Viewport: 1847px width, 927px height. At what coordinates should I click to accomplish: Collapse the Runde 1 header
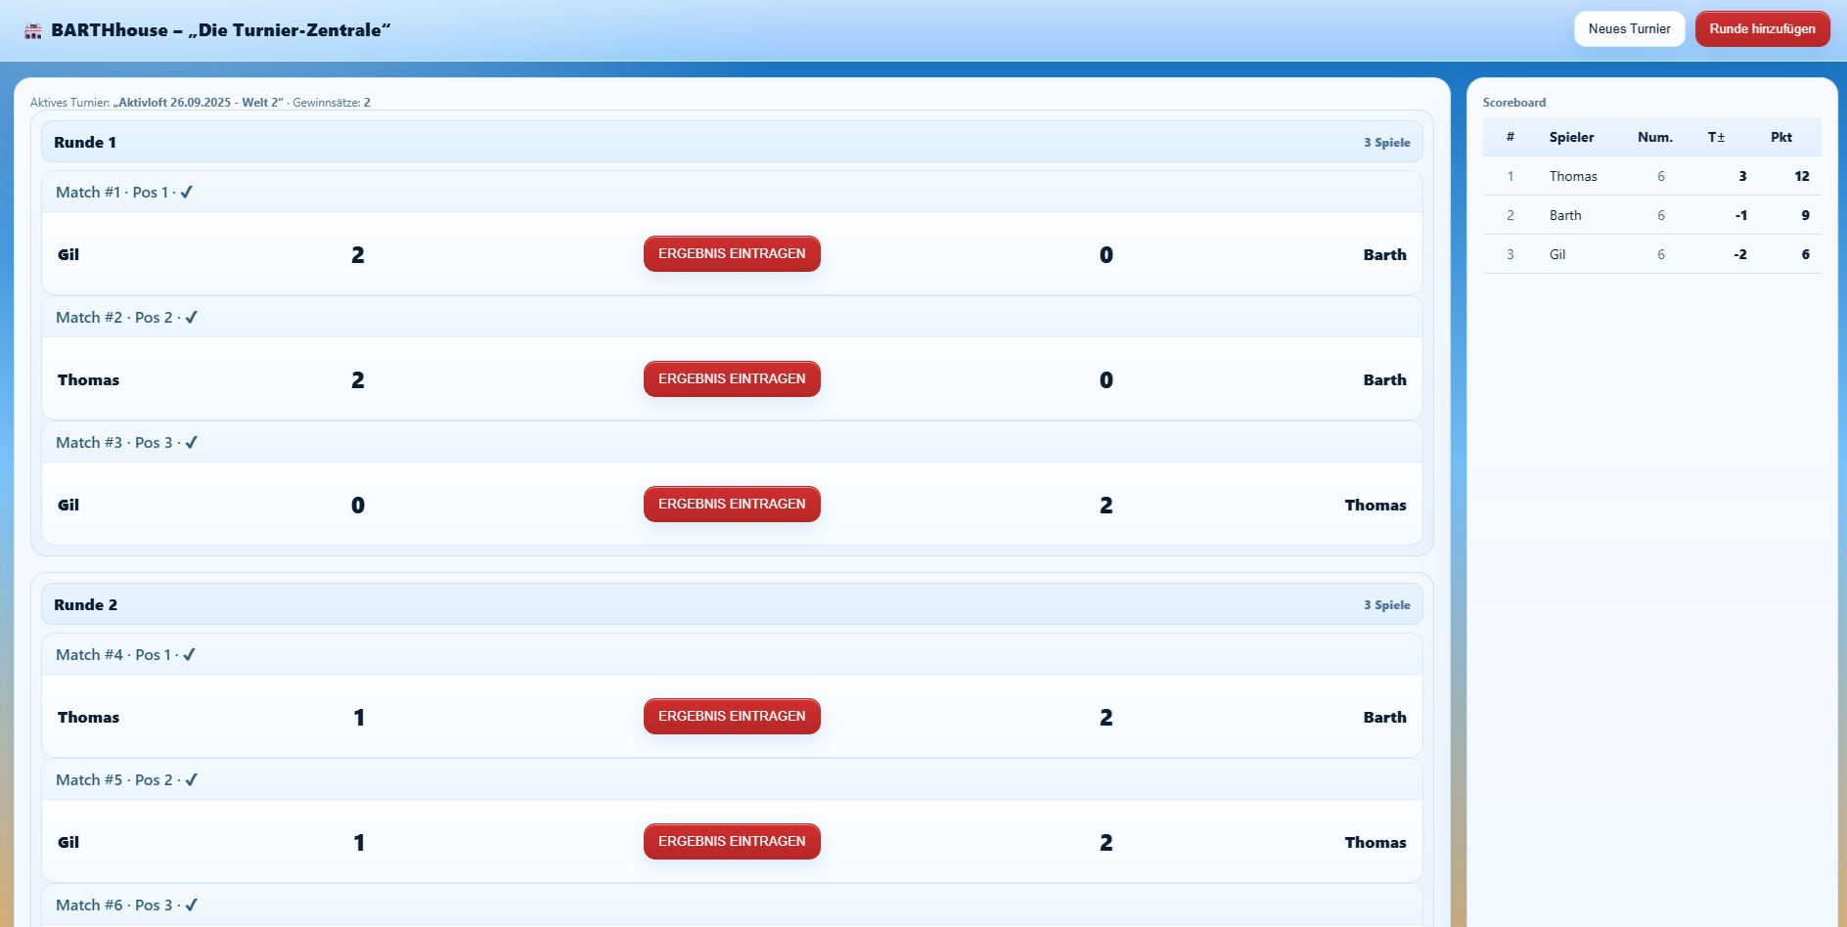point(732,143)
